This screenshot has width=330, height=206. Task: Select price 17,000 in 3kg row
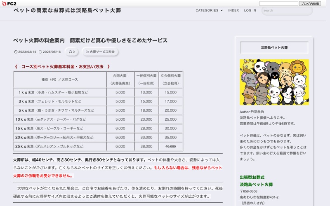click(171, 101)
